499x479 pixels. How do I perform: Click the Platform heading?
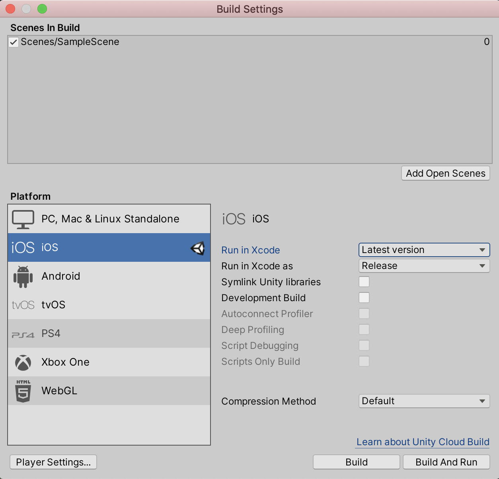31,197
